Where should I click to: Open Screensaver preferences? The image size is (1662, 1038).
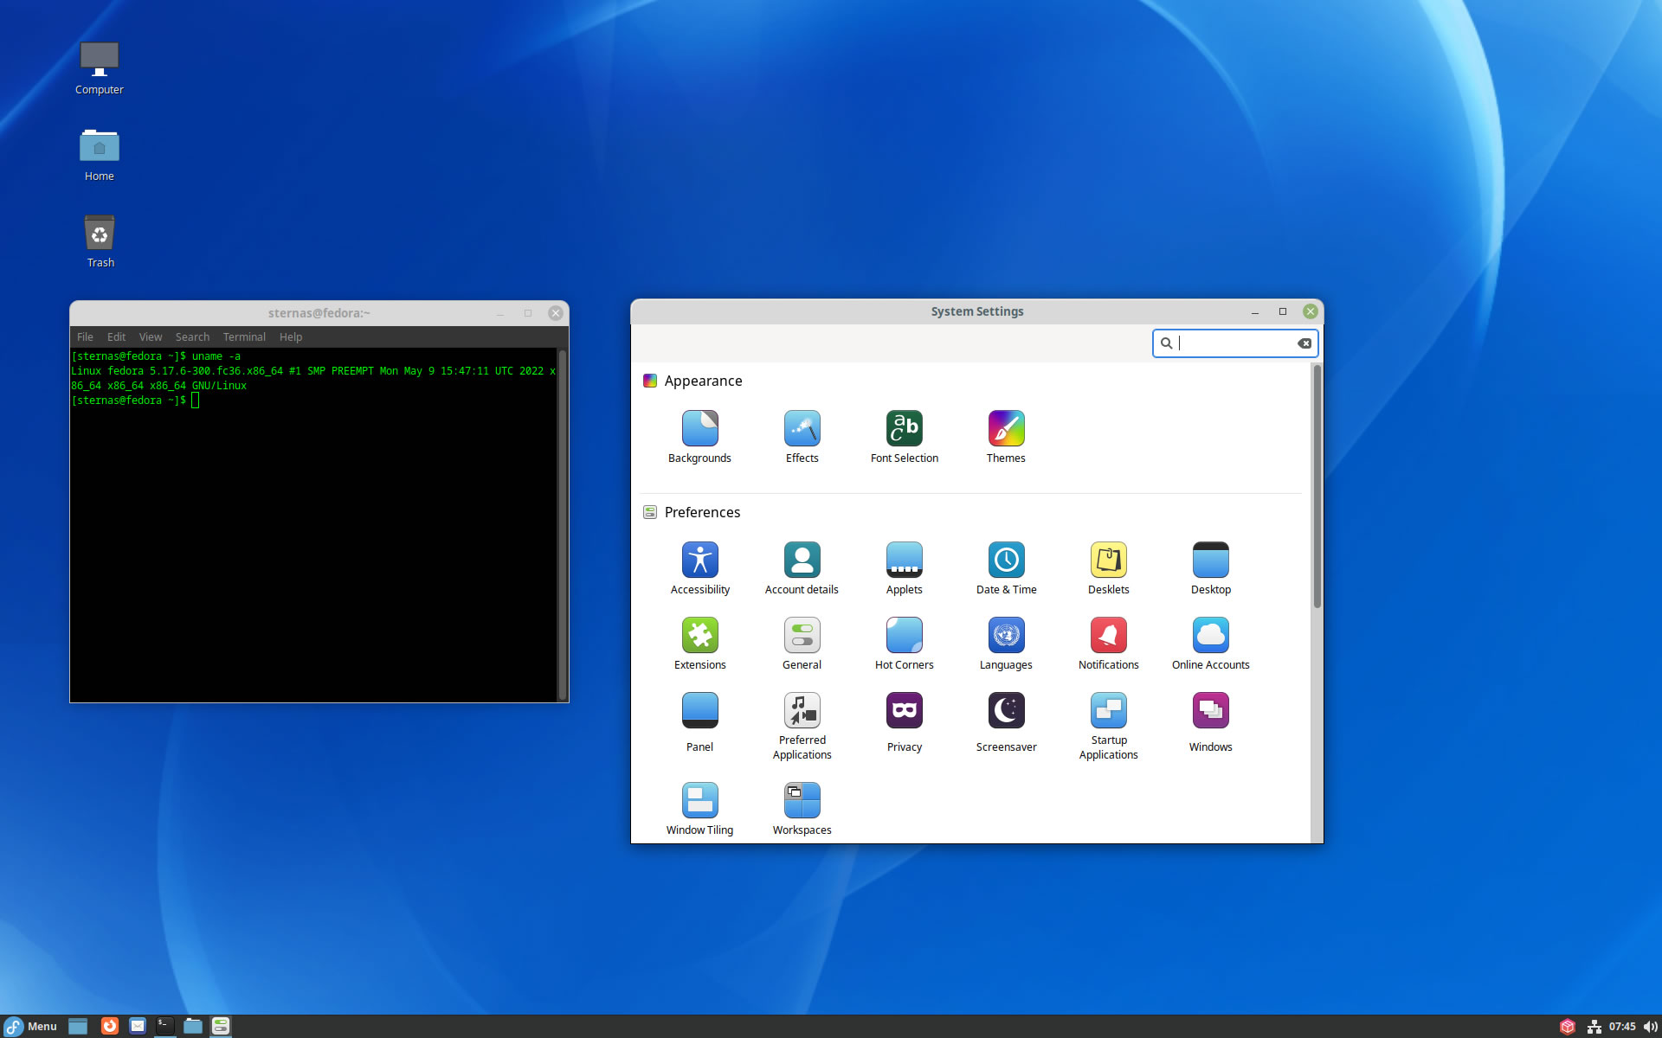pos(1006,722)
